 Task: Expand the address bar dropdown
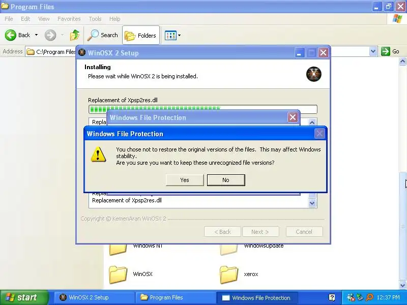[x=373, y=51]
